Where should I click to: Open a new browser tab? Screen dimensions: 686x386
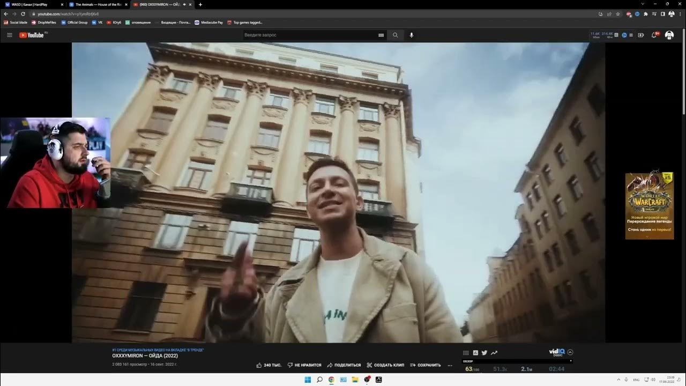[x=200, y=4]
